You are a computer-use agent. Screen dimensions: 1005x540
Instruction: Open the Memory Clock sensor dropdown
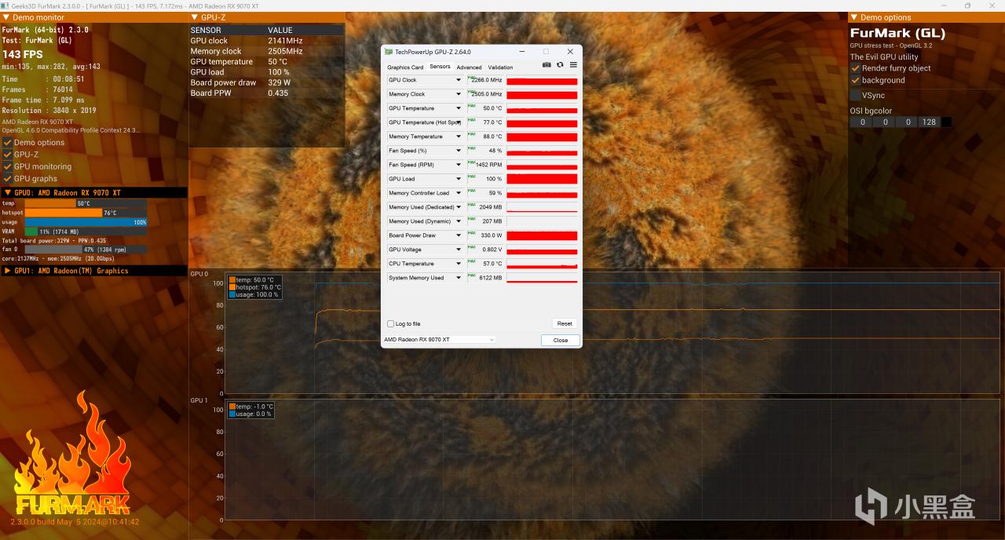pyautogui.click(x=459, y=94)
